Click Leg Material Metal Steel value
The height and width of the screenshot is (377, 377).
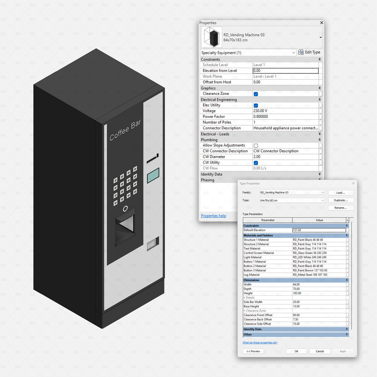(x=319, y=275)
